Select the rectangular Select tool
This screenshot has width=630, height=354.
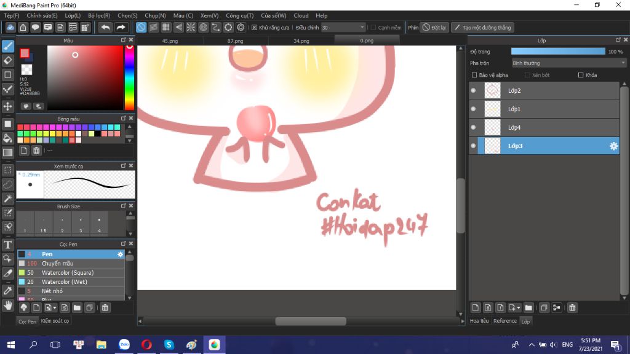[x=7, y=170]
